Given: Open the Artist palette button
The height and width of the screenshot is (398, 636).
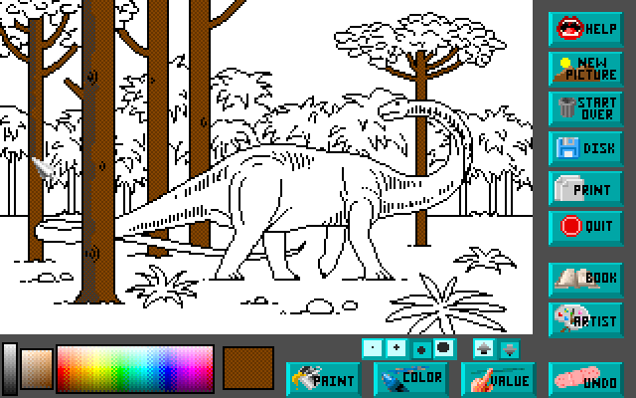Looking at the screenshot, I should pyautogui.click(x=584, y=319).
